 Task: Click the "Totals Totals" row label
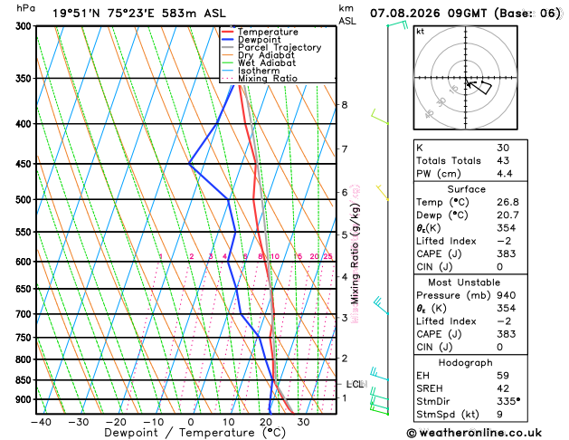pos(449,161)
